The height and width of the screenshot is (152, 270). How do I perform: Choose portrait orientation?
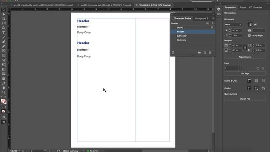click(x=250, y=24)
